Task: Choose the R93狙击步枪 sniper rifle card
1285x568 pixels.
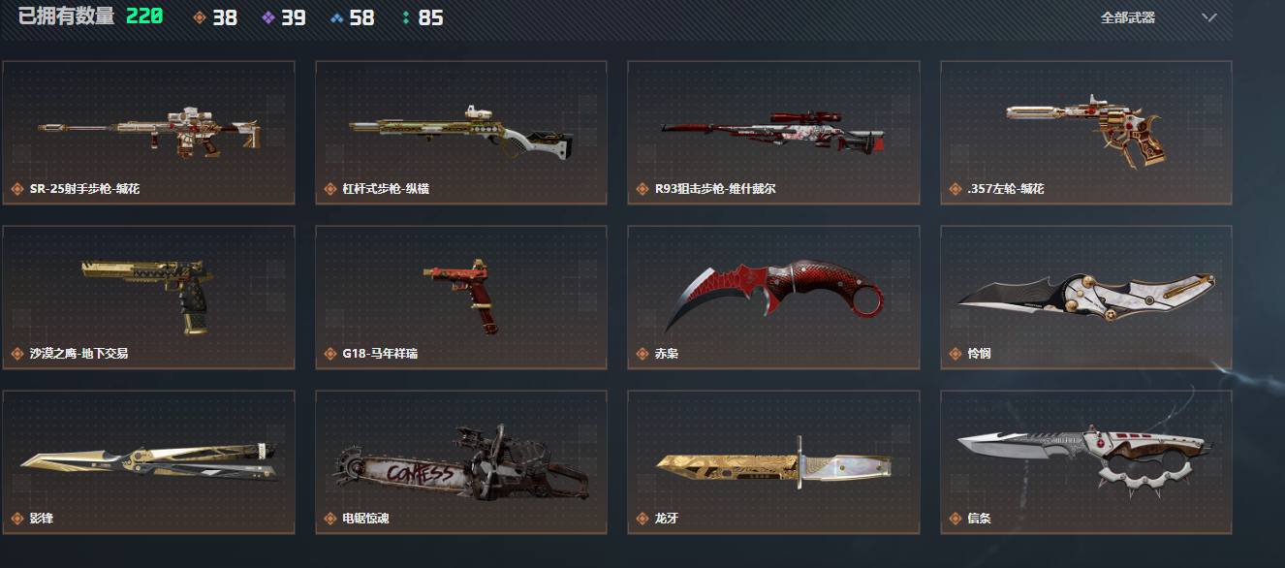Action: (773, 133)
